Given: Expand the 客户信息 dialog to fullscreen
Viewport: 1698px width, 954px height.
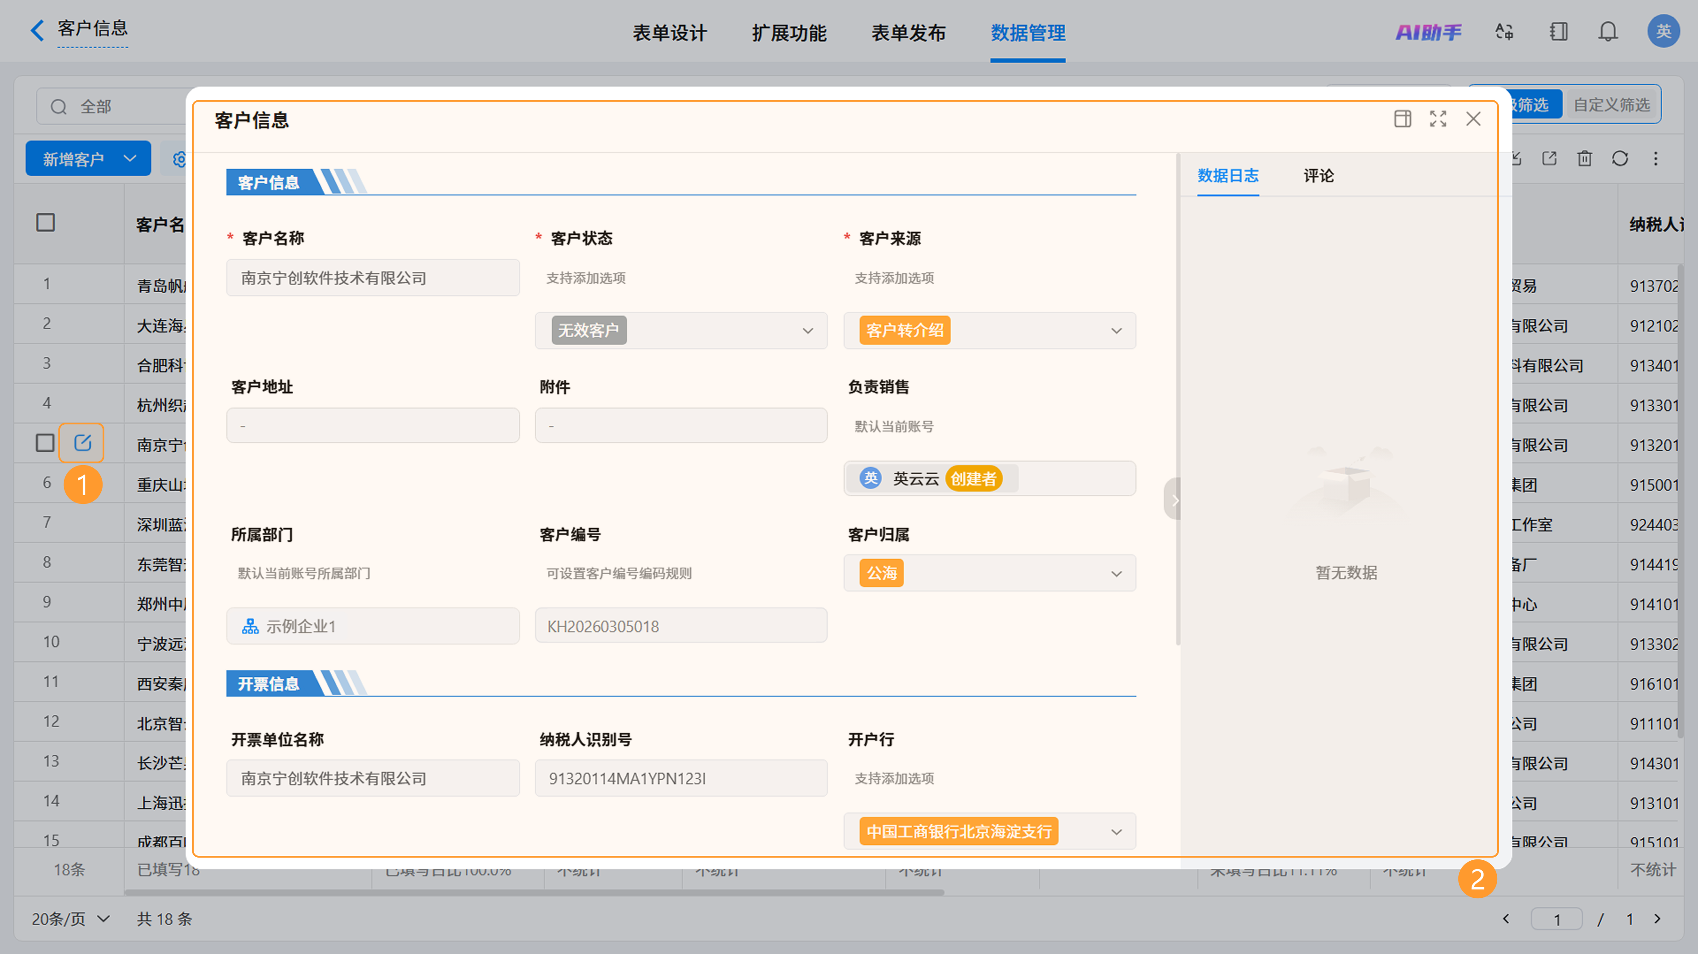Looking at the screenshot, I should pos(1438,118).
